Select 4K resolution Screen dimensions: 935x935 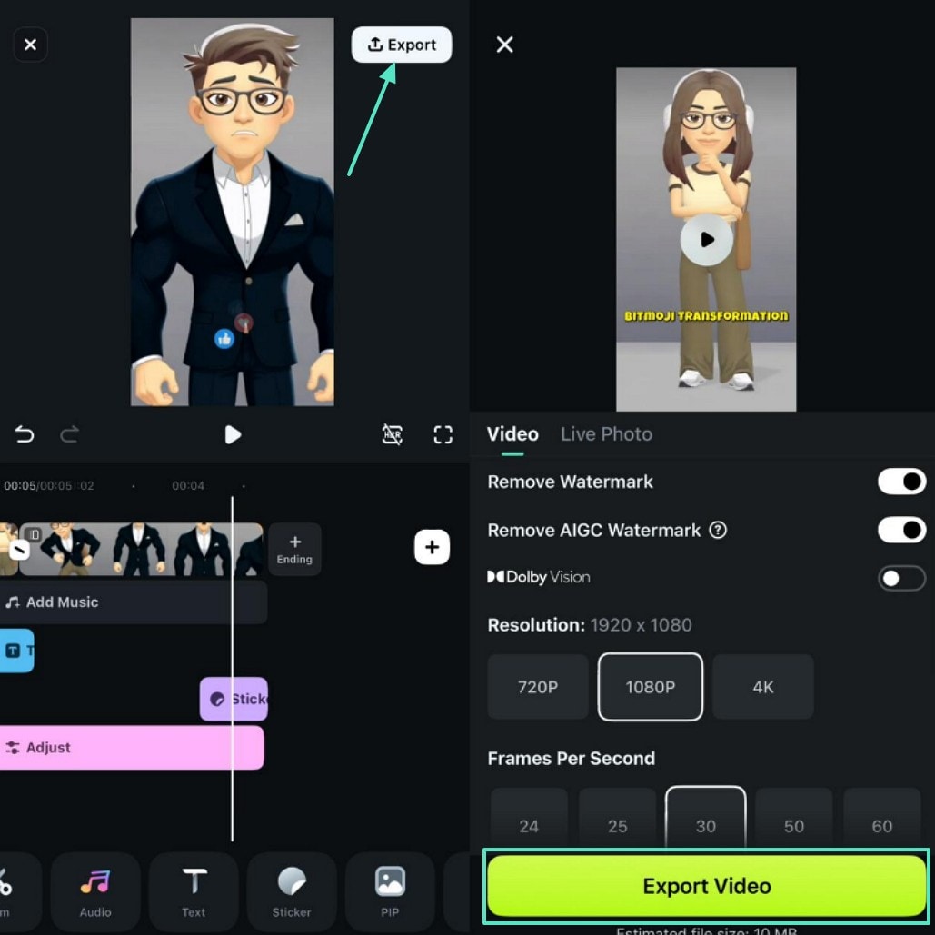tap(762, 687)
